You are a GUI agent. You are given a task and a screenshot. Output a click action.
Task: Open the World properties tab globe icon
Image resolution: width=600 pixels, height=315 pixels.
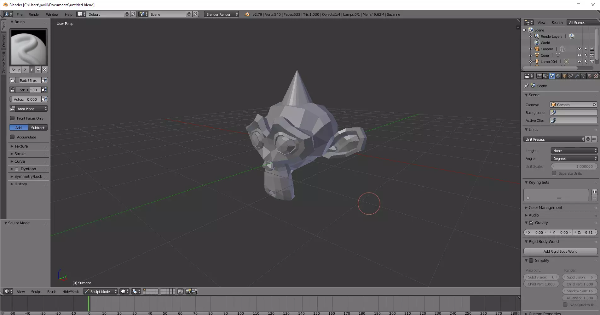point(558,76)
